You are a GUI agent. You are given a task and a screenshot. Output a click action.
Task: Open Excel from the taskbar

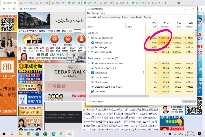point(45,134)
